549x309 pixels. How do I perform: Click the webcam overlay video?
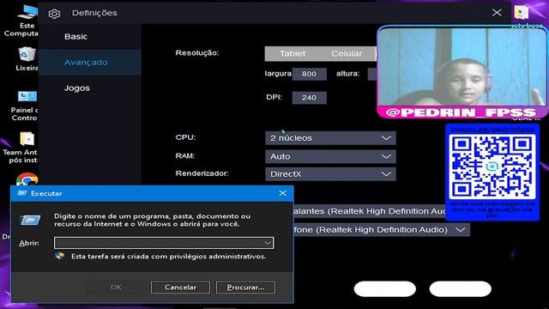pyautogui.click(x=462, y=67)
